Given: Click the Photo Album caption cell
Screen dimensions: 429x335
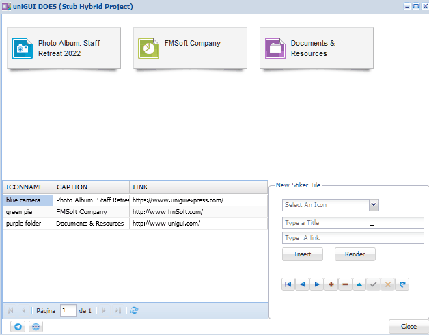Looking at the screenshot, I should (91, 200).
